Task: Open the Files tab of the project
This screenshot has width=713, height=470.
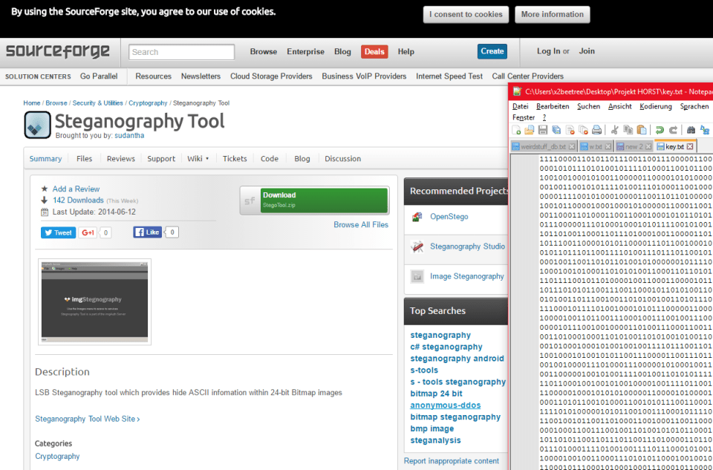Action: coord(84,159)
